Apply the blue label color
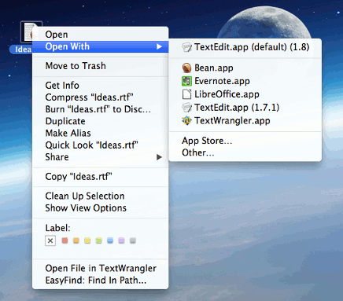The height and width of the screenshot is (301, 343). pyautogui.click(x=110, y=240)
